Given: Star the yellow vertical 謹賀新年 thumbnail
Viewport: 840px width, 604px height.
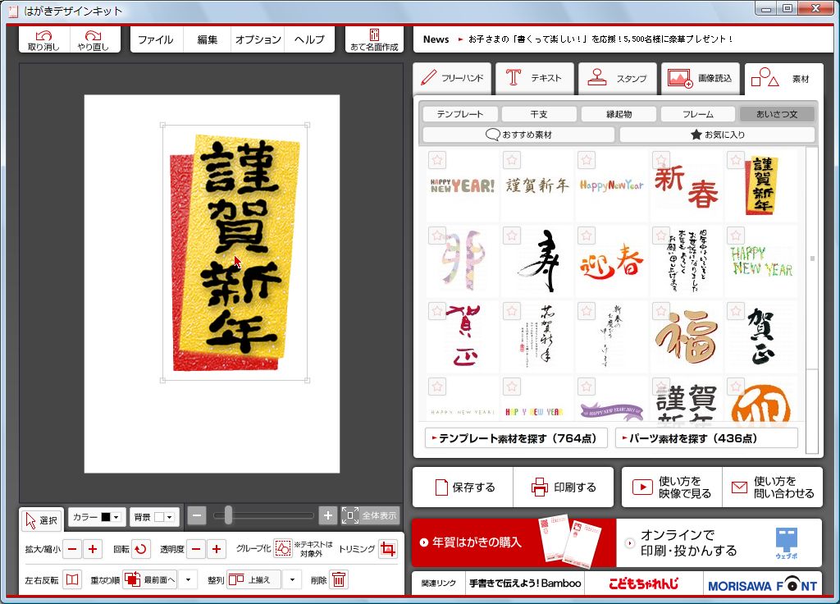Looking at the screenshot, I should coord(736,160).
